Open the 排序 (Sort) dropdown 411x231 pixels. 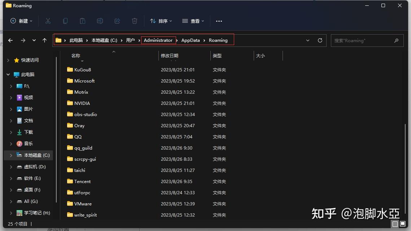click(x=161, y=21)
